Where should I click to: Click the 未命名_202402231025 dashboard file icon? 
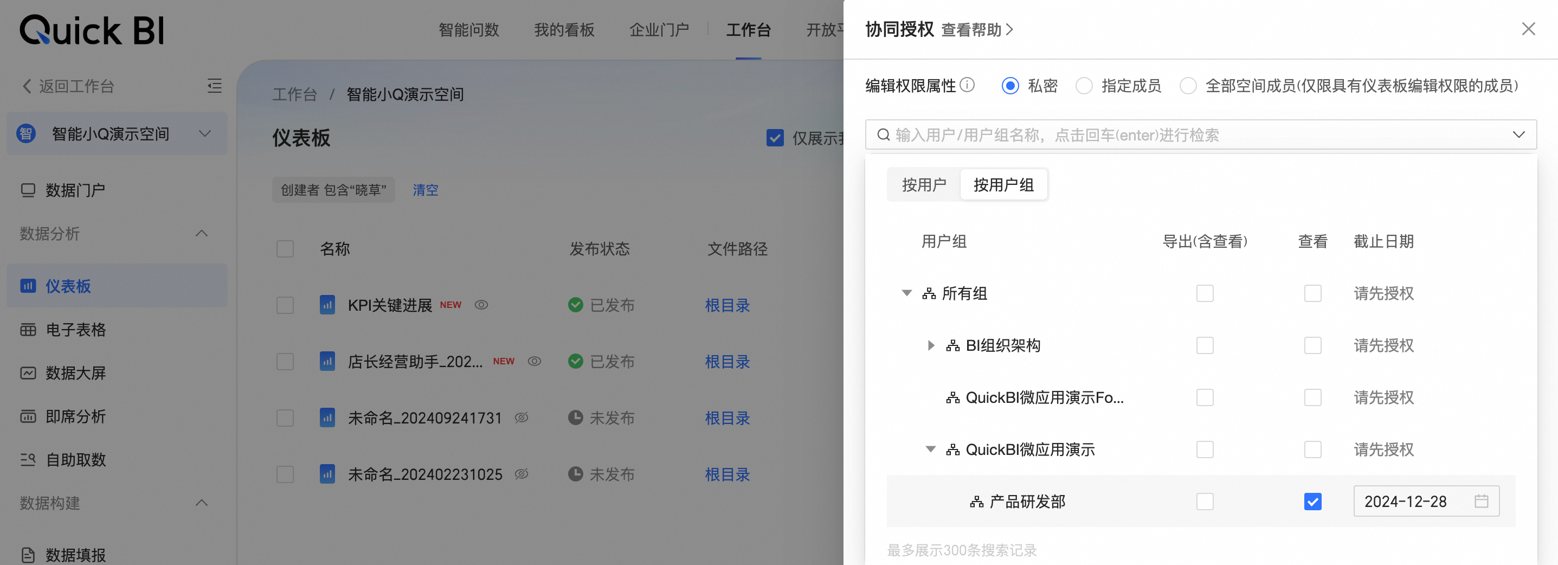[x=327, y=474]
